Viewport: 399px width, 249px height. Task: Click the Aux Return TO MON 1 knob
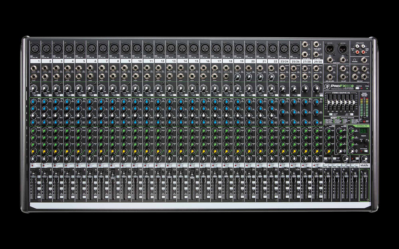tap(340, 131)
